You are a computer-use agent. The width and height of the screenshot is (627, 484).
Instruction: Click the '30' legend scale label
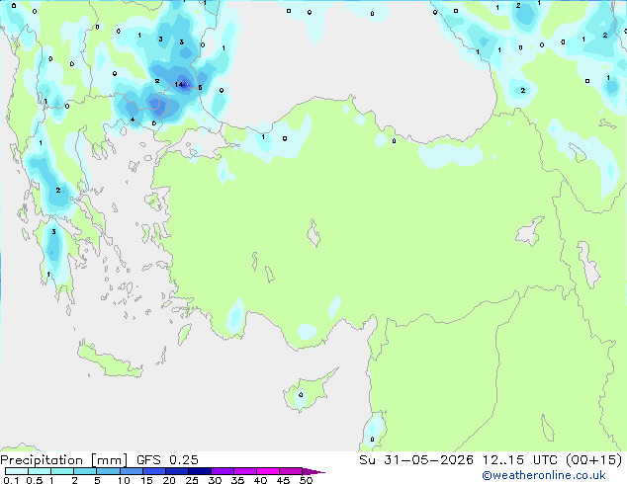tap(215, 480)
